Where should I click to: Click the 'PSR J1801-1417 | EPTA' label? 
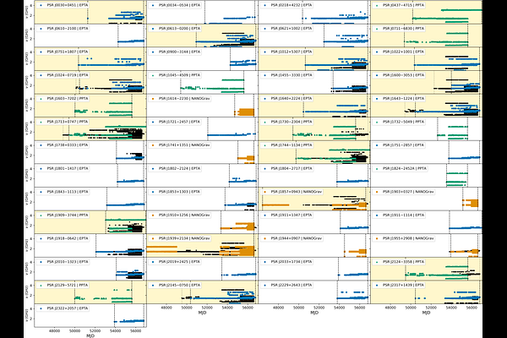click(x=68, y=168)
